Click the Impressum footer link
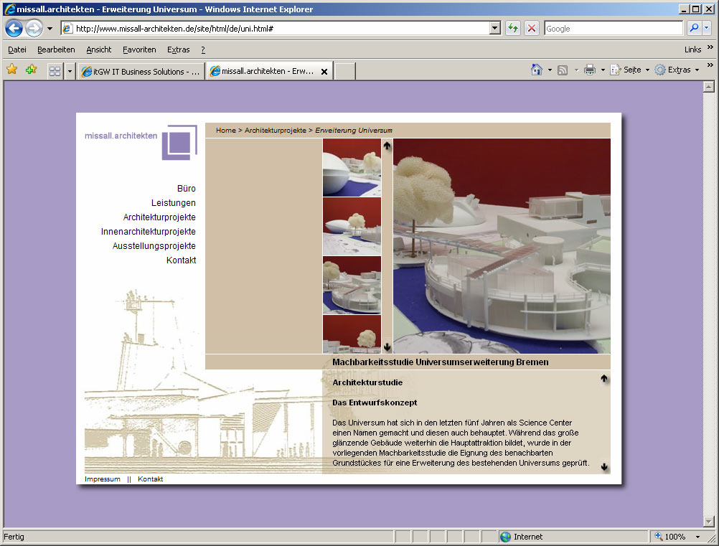Screen dimensions: 719x546 (x=103, y=479)
